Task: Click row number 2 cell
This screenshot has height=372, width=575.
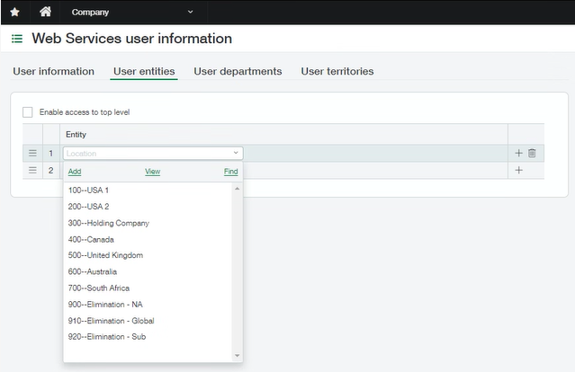Action: click(x=51, y=170)
